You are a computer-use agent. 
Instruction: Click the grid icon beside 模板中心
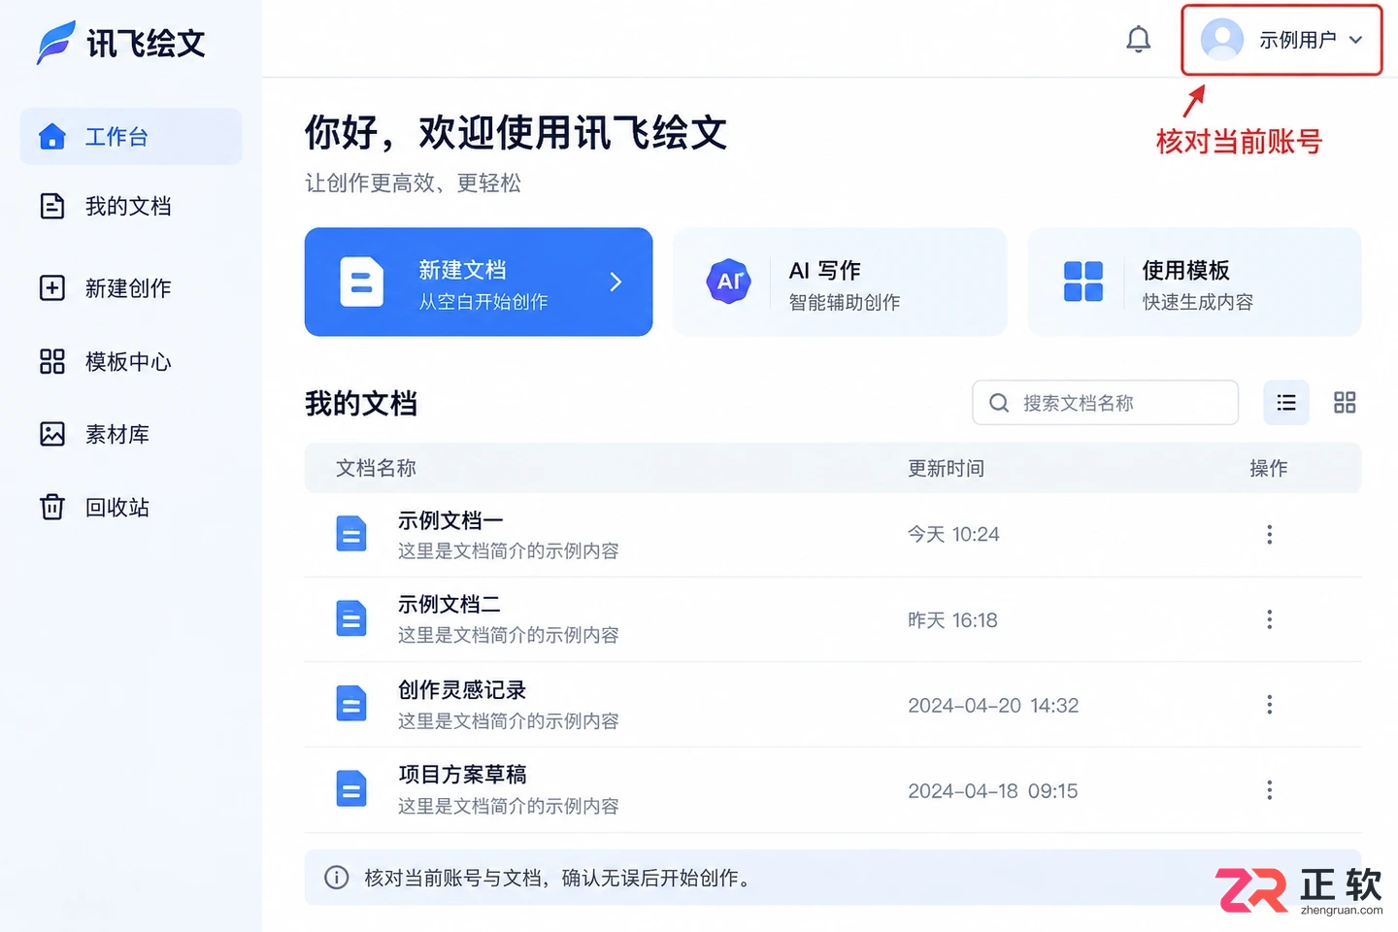point(52,362)
